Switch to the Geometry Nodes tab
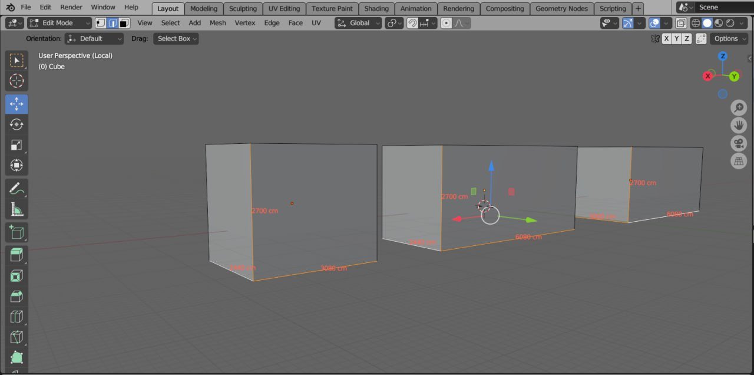Screen dimensions: 754x375 562,8
